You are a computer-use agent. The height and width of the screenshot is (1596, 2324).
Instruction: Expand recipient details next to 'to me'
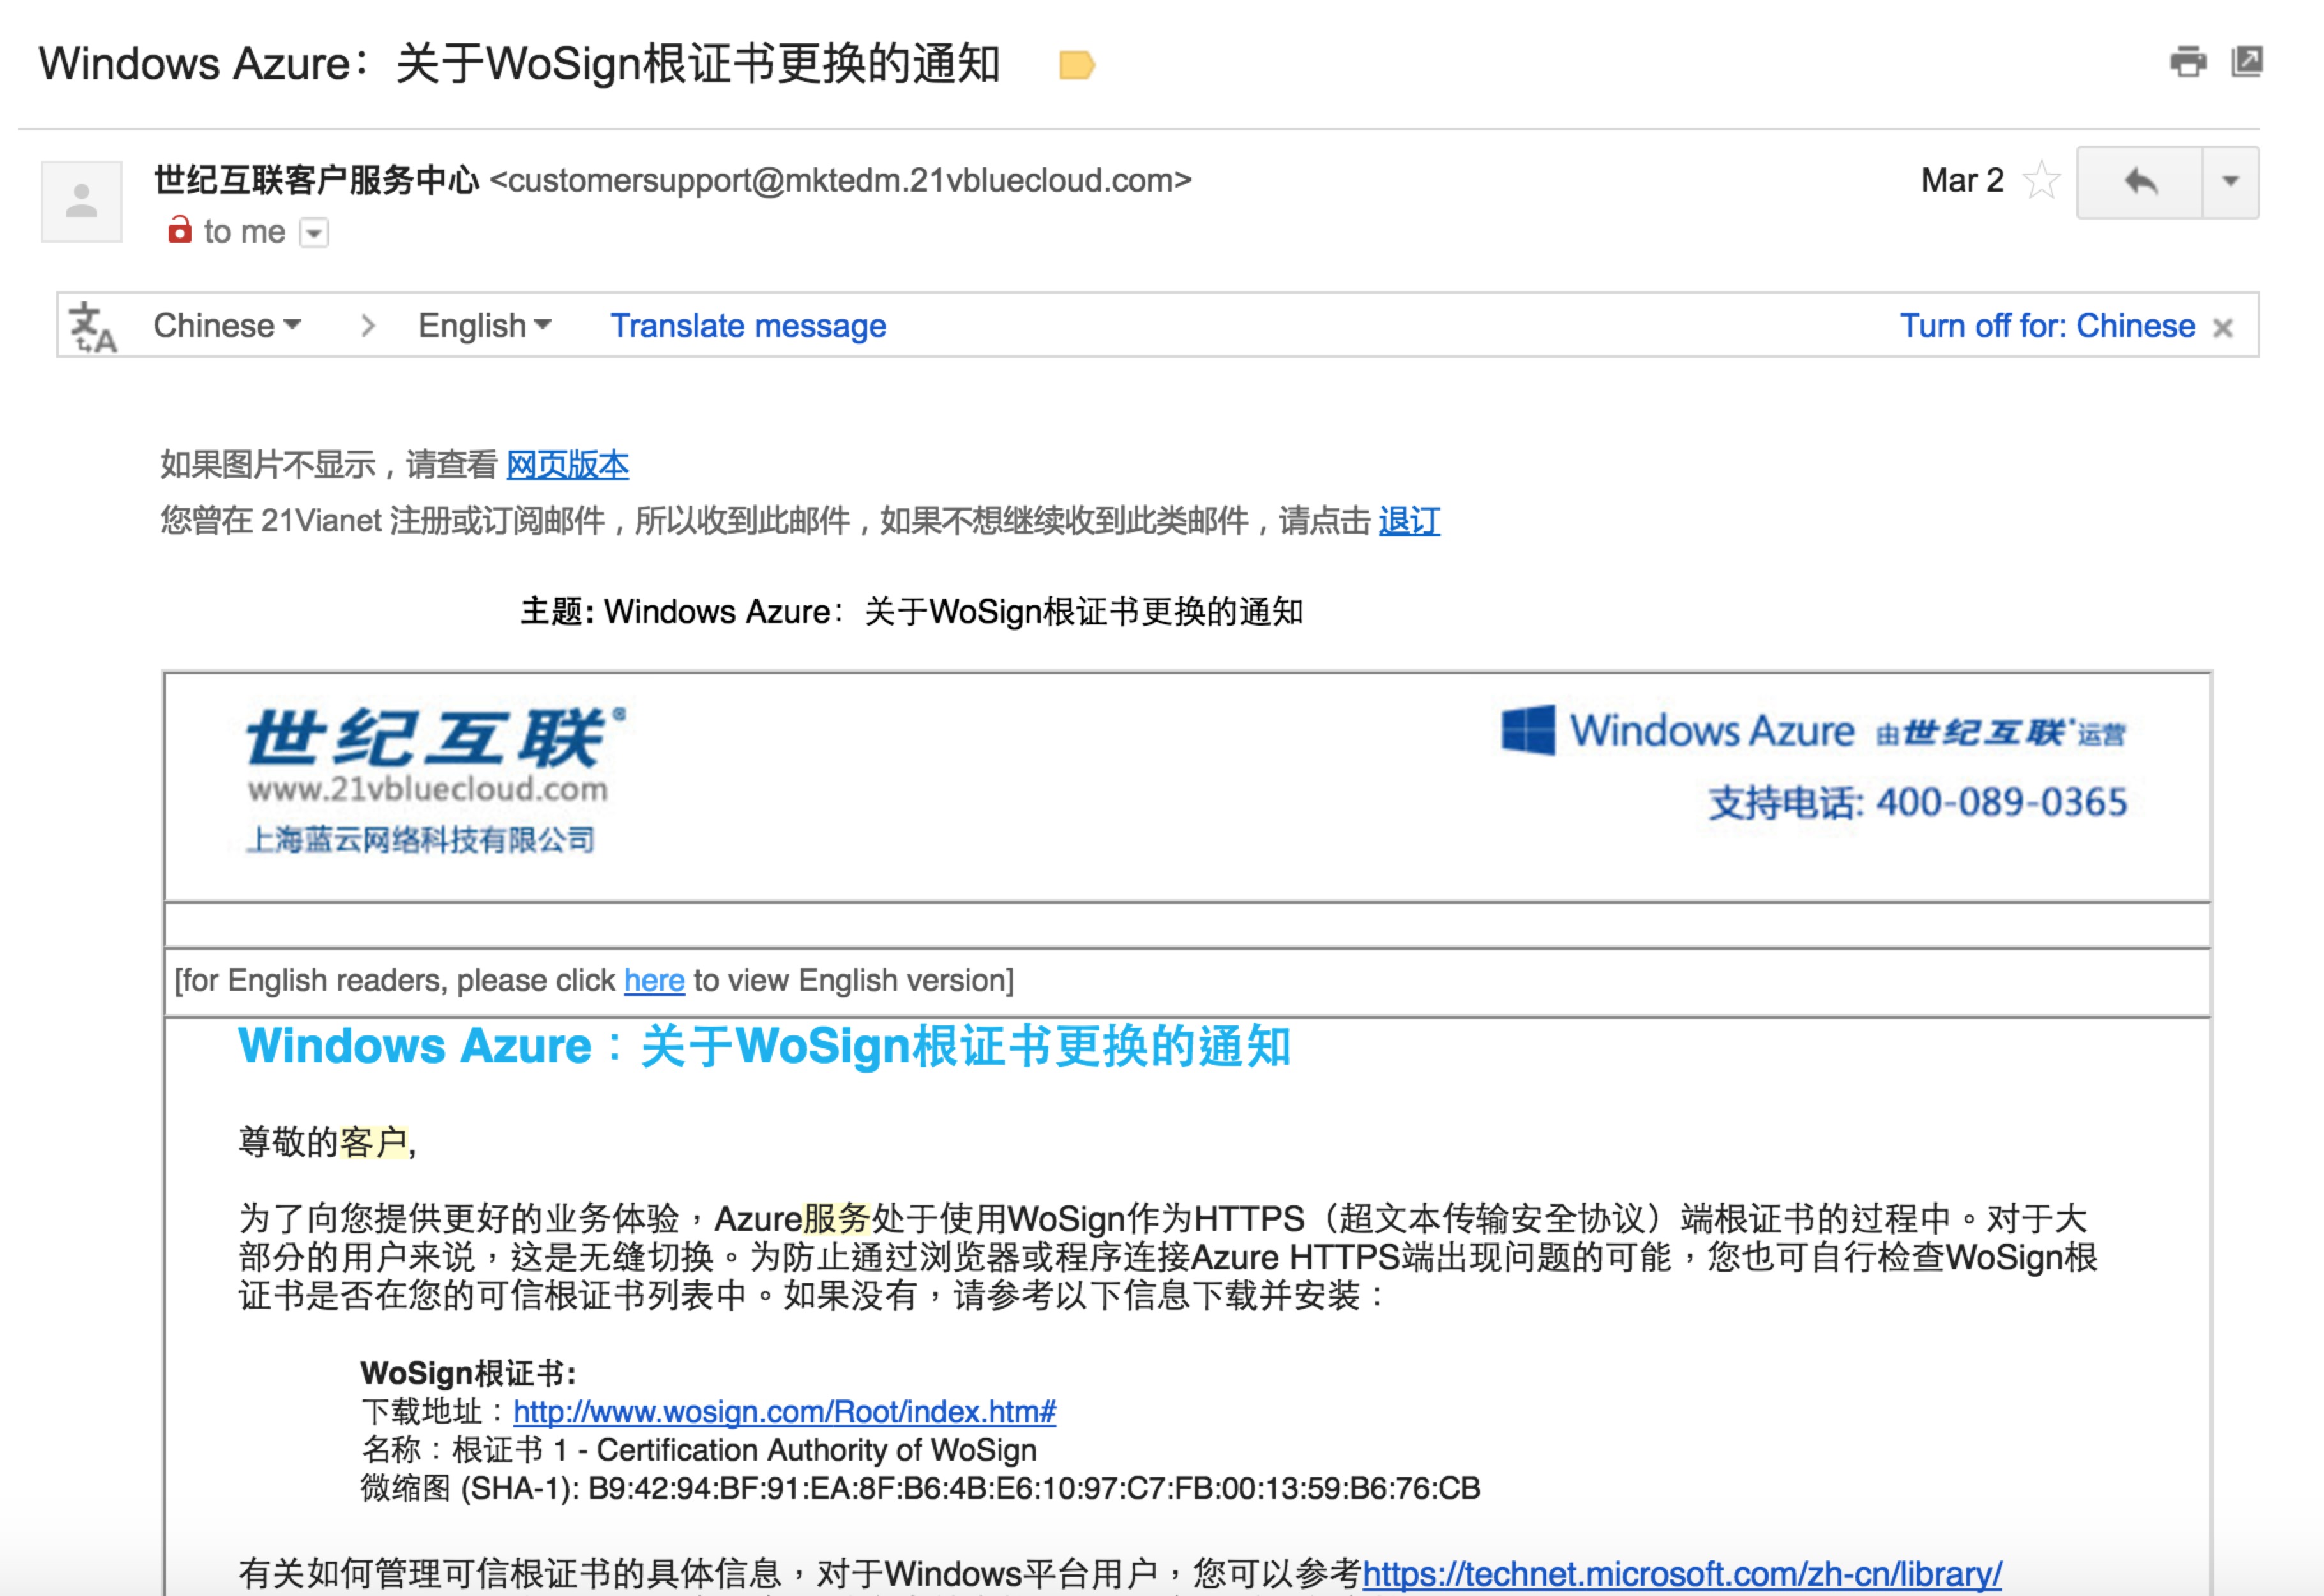click(x=315, y=233)
